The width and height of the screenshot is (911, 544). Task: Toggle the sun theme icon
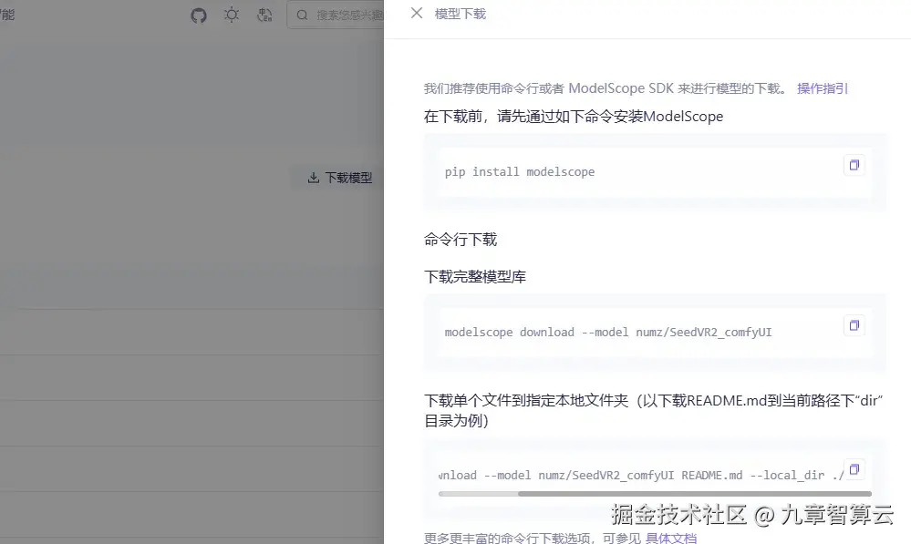232,15
